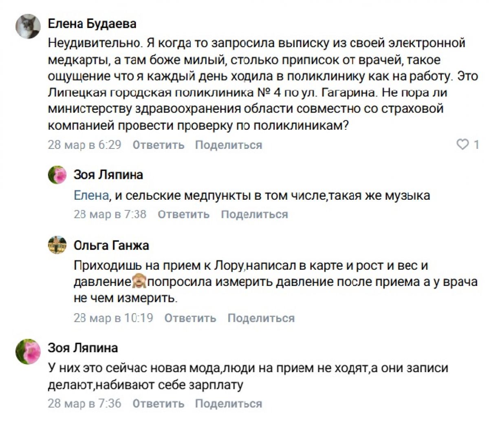Click Зоя Ляпина's name on the bottom comment
Viewport: 489px width, 423px height.
coord(83,348)
